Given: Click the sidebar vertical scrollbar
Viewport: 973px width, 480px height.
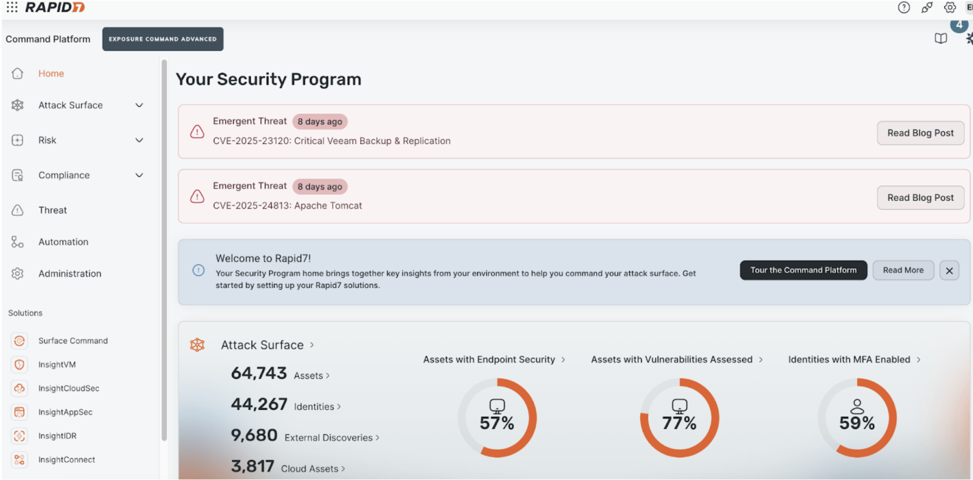Looking at the screenshot, I should click(164, 251).
